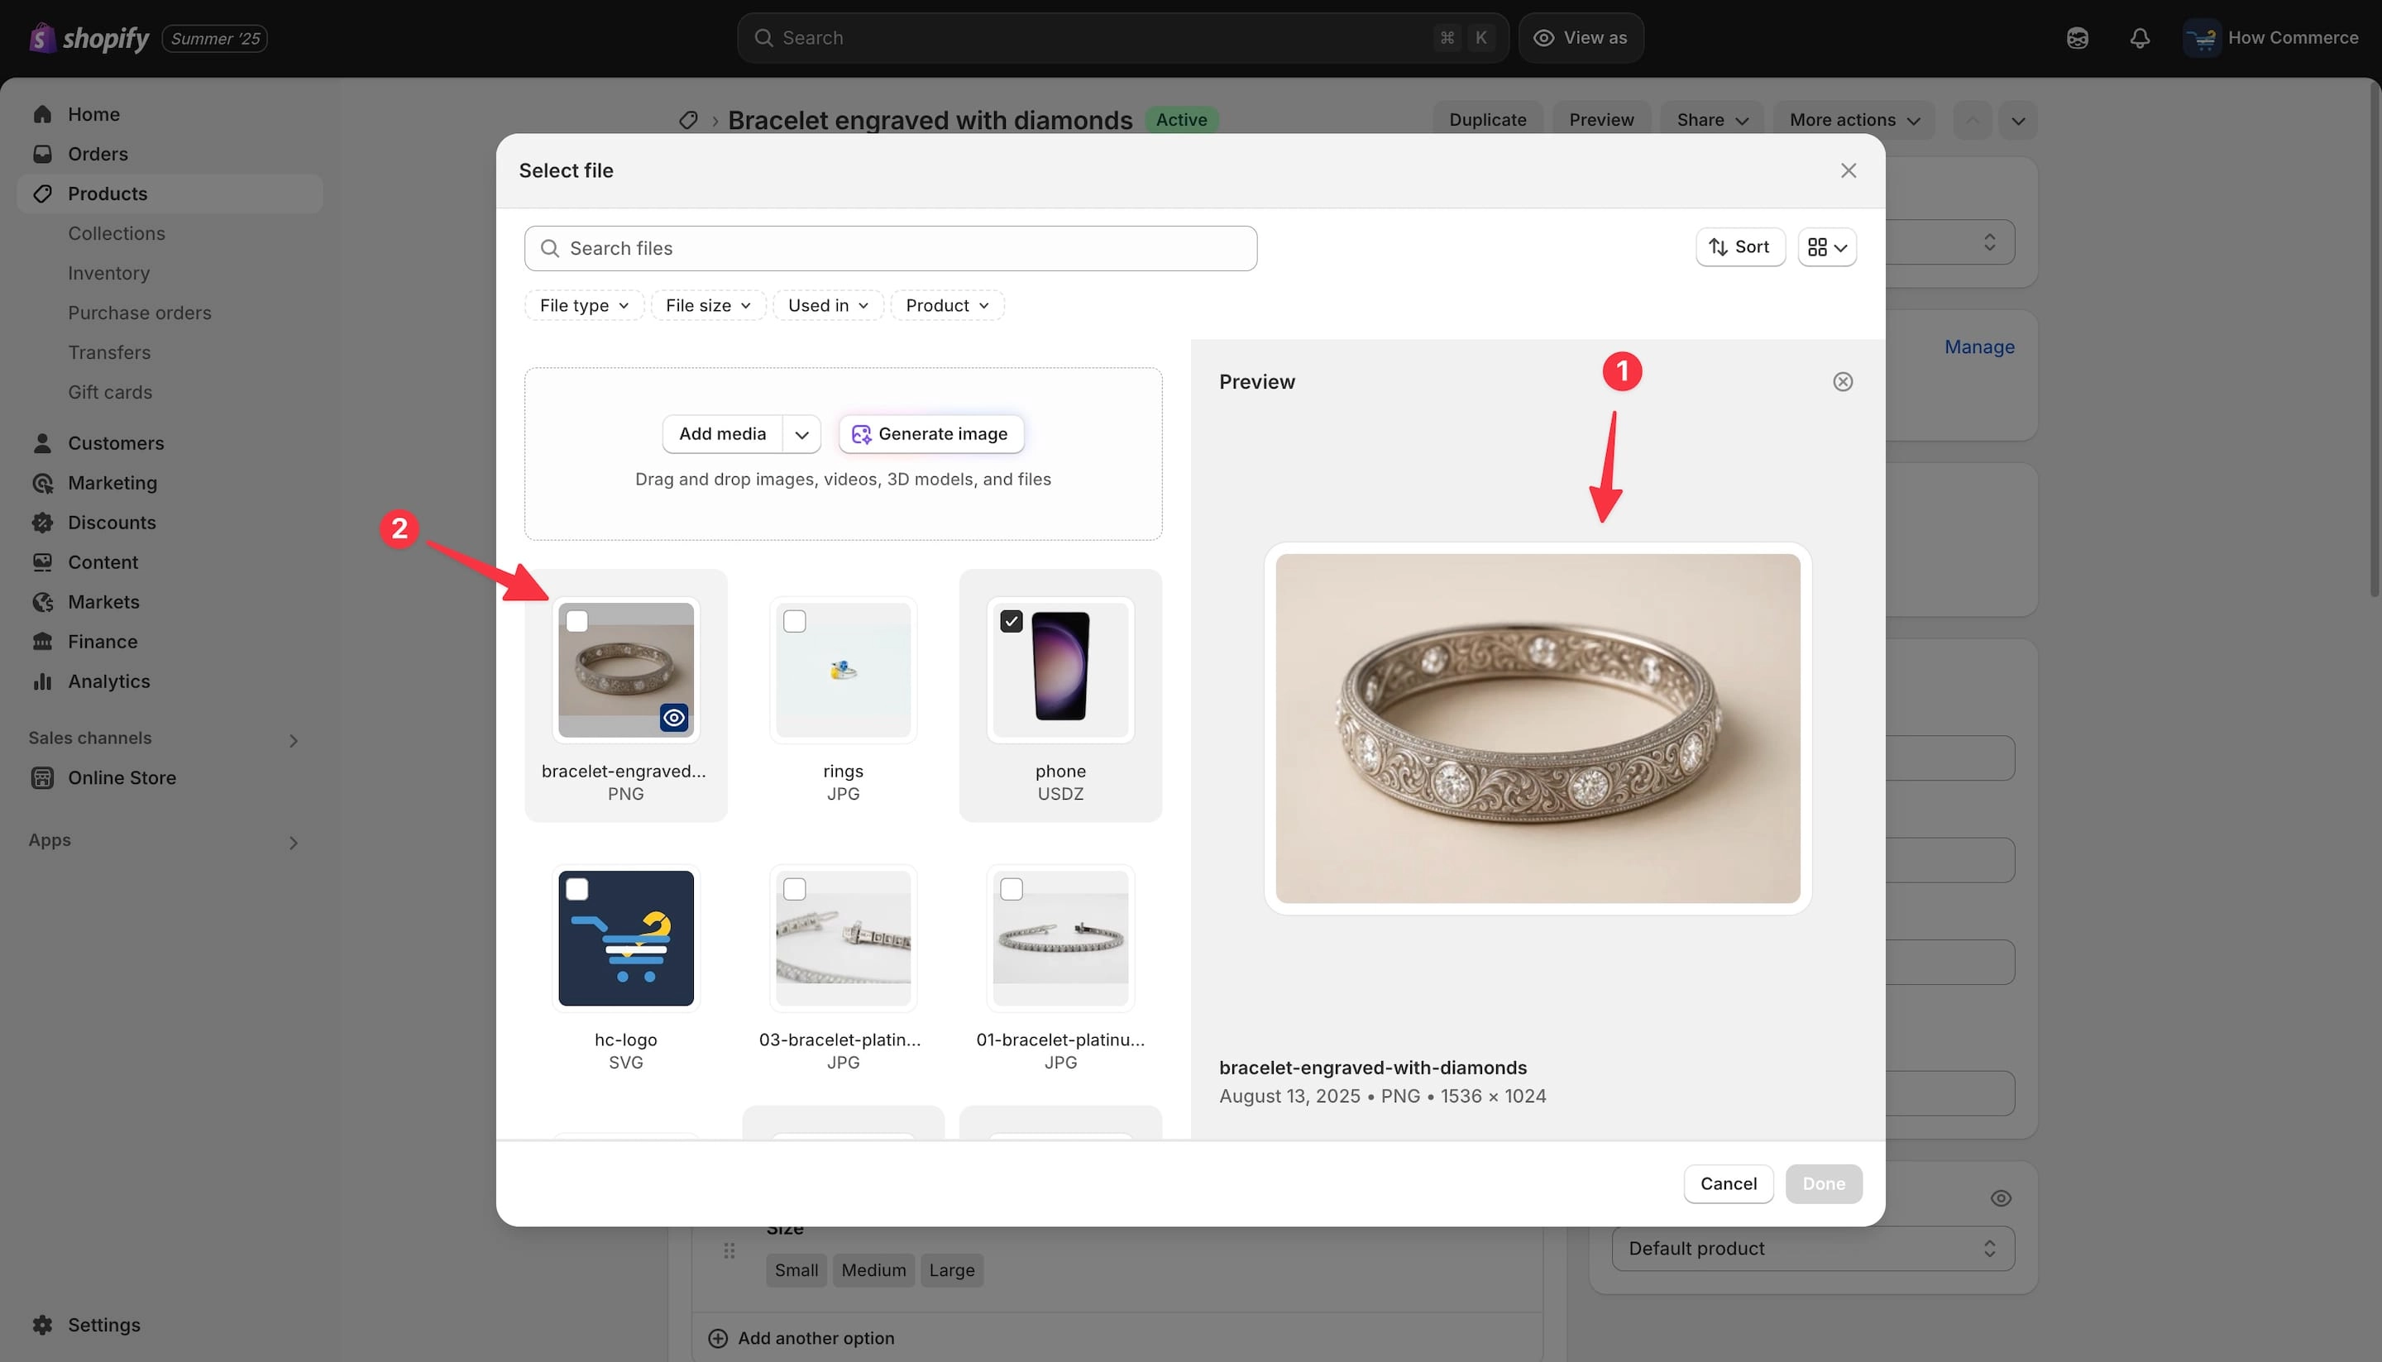Click the Content icon in sidebar
This screenshot has width=2382, height=1362.
click(42, 562)
